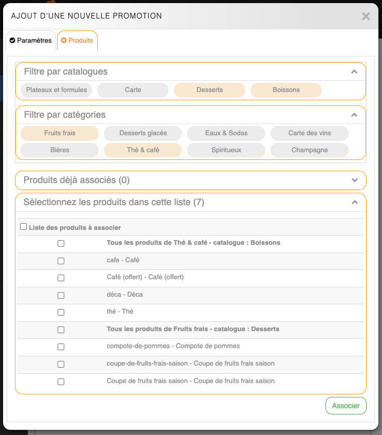This screenshot has height=435, width=382.
Task: Select all Thé & café products checkbox
Action: [61, 243]
